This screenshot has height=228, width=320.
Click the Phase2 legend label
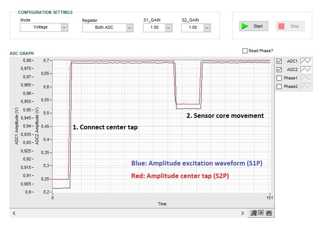point(290,86)
